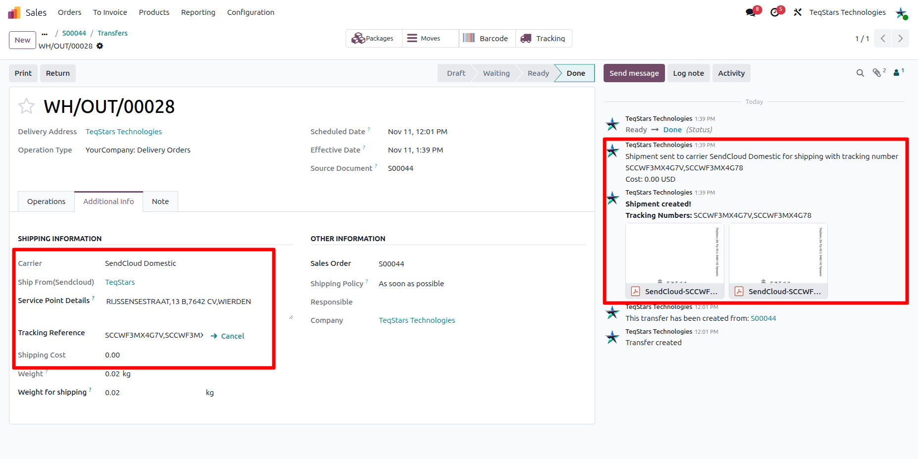Click the Return button
This screenshot has width=918, height=459.
tap(58, 73)
